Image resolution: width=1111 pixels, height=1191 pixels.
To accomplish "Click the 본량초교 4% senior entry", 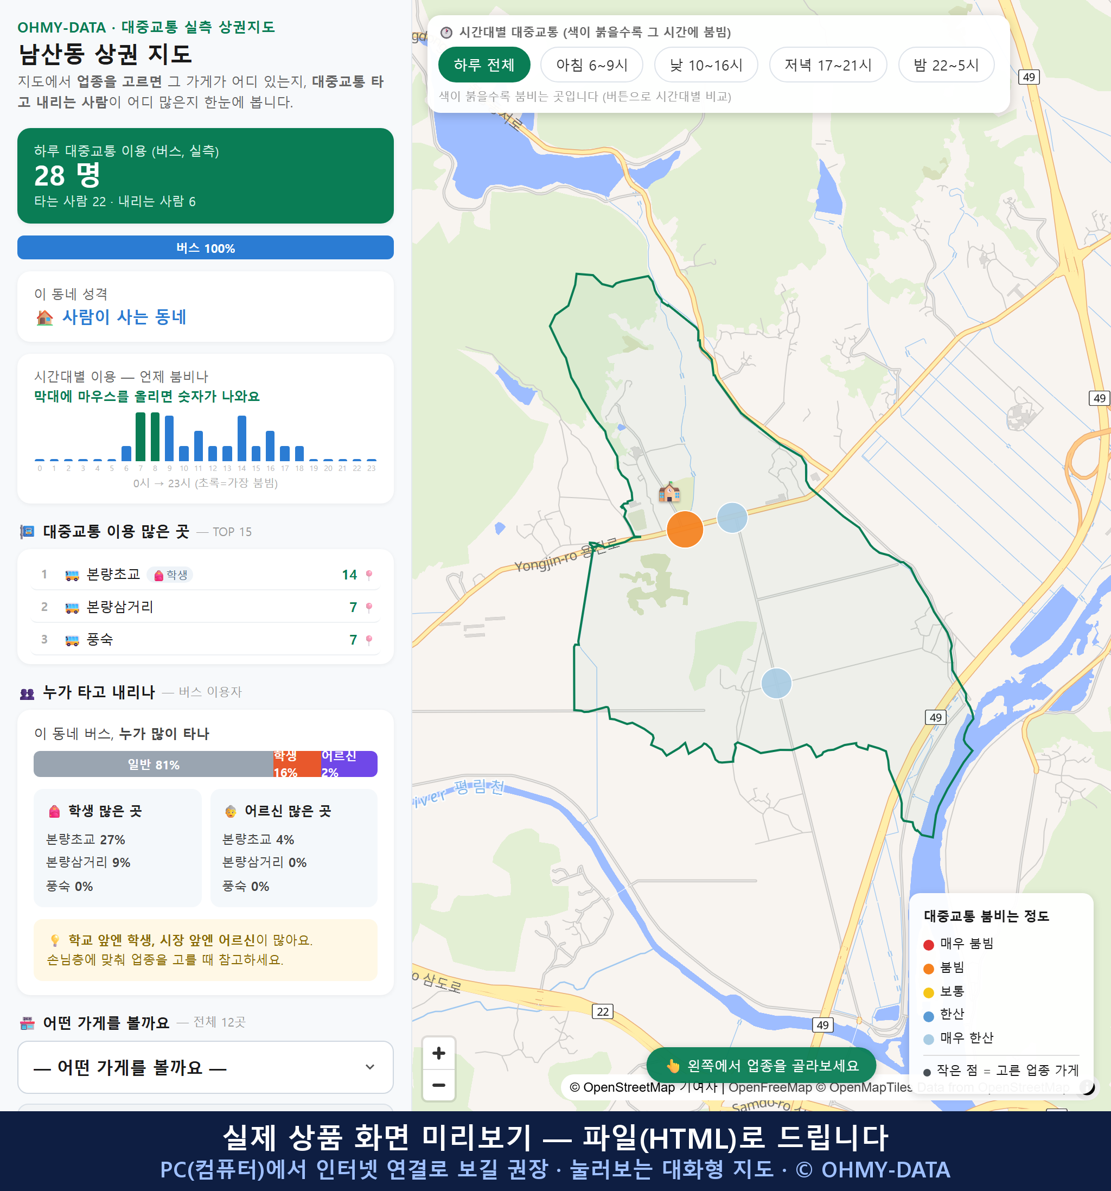I will [258, 840].
